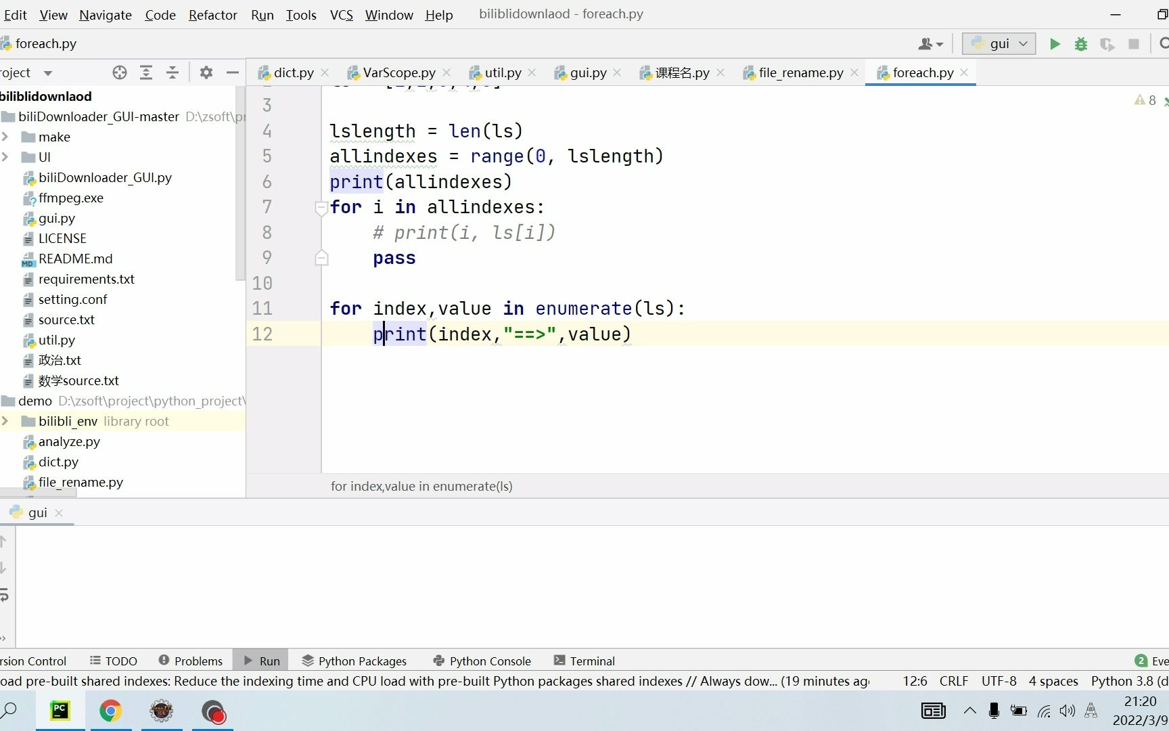Open the Refactor menu
The width and height of the screenshot is (1169, 731).
click(x=212, y=14)
